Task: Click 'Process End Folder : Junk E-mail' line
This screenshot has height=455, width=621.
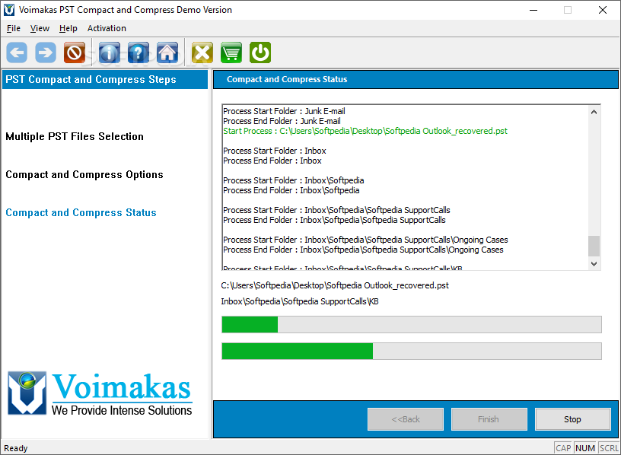Action: pyautogui.click(x=282, y=121)
